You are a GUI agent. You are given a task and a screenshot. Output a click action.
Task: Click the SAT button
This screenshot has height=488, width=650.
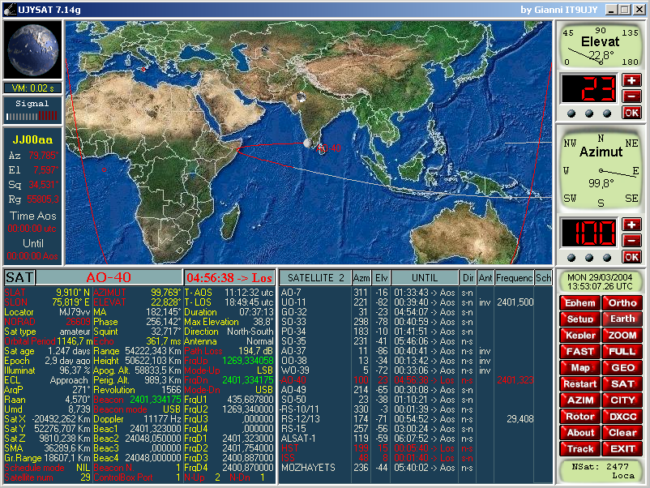[622, 384]
